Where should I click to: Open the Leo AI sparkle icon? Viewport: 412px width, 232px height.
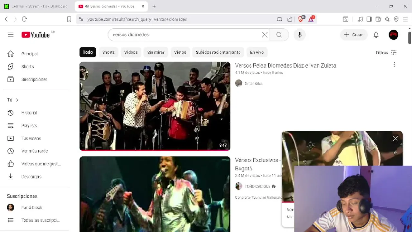coord(387,19)
